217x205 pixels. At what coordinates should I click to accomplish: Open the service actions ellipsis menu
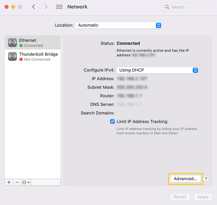(x=26, y=182)
